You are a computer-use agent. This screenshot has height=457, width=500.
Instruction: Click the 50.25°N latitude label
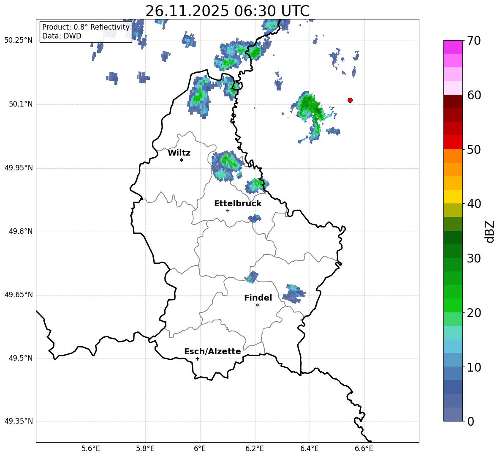pyautogui.click(x=19, y=41)
